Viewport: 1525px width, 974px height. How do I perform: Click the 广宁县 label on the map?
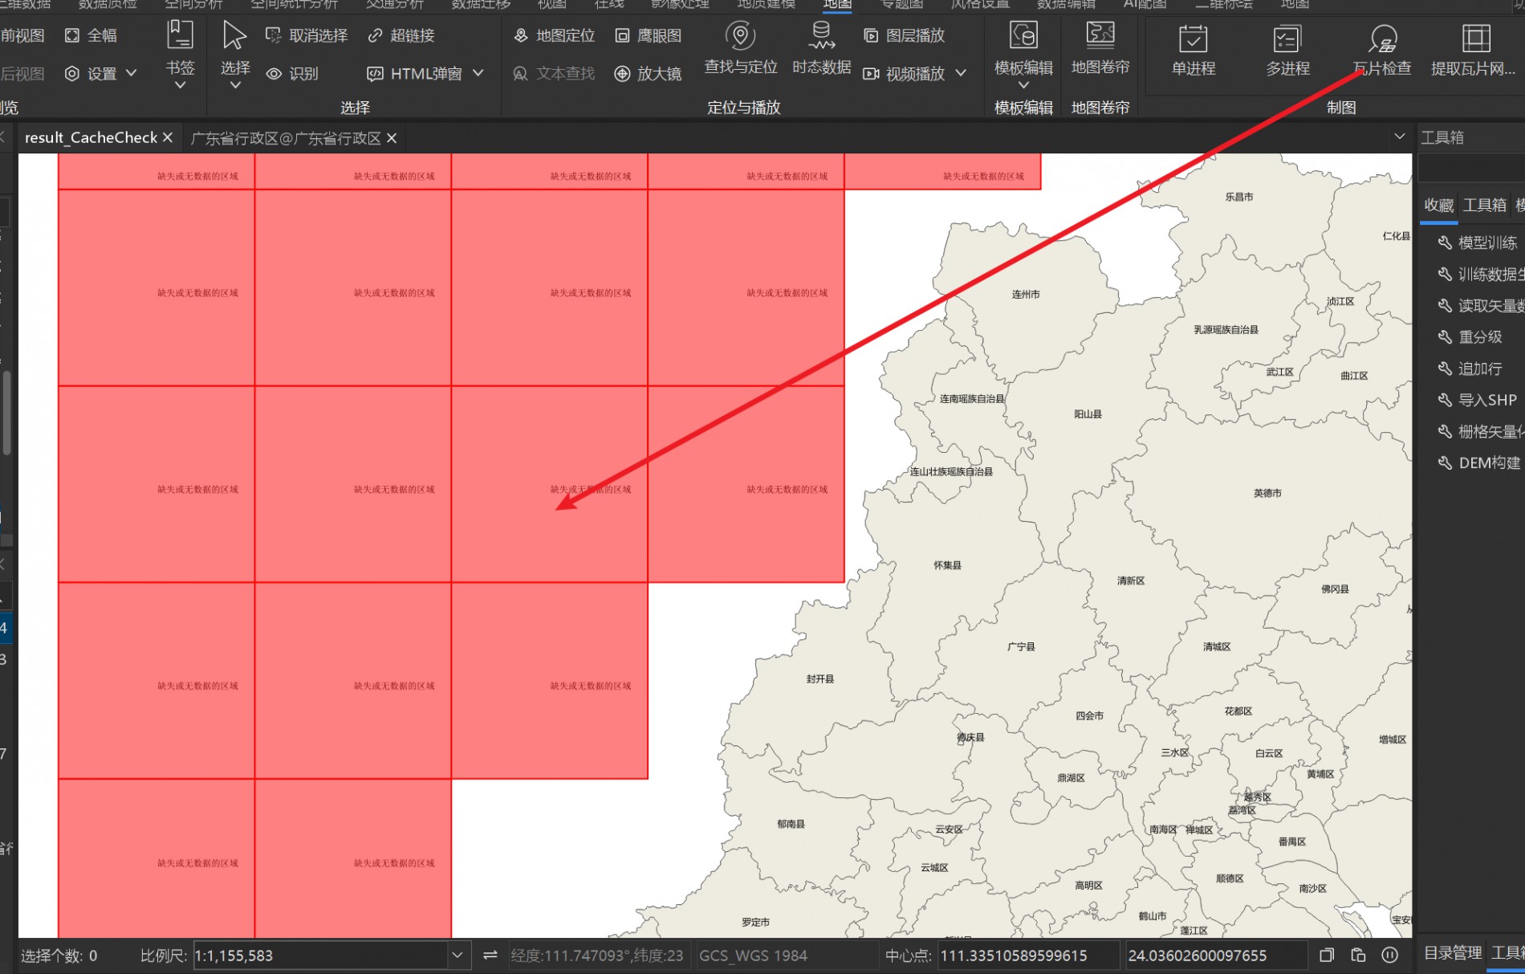coord(1021,646)
